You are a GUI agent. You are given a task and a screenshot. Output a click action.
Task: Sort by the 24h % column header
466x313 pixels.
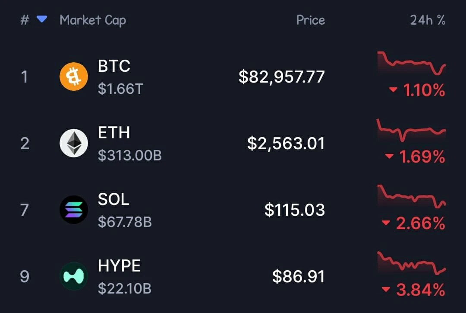428,20
